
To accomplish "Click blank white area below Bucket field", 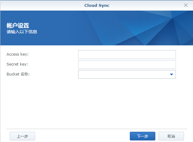I will (97, 103).
